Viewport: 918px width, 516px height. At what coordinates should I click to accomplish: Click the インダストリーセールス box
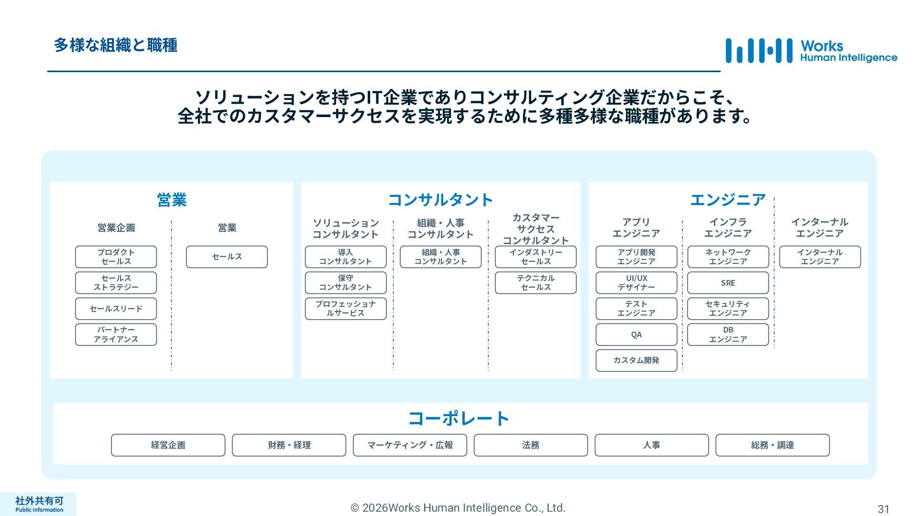point(535,257)
